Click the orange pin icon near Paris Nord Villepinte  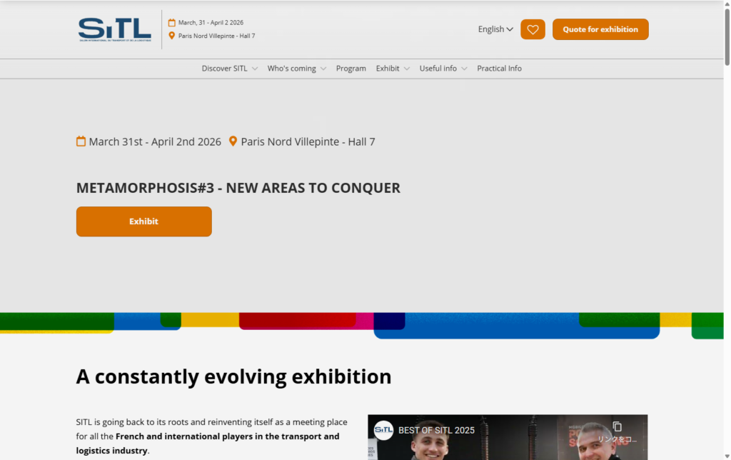click(x=233, y=141)
